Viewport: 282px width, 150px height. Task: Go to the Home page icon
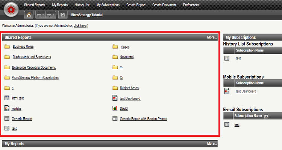[29, 15]
